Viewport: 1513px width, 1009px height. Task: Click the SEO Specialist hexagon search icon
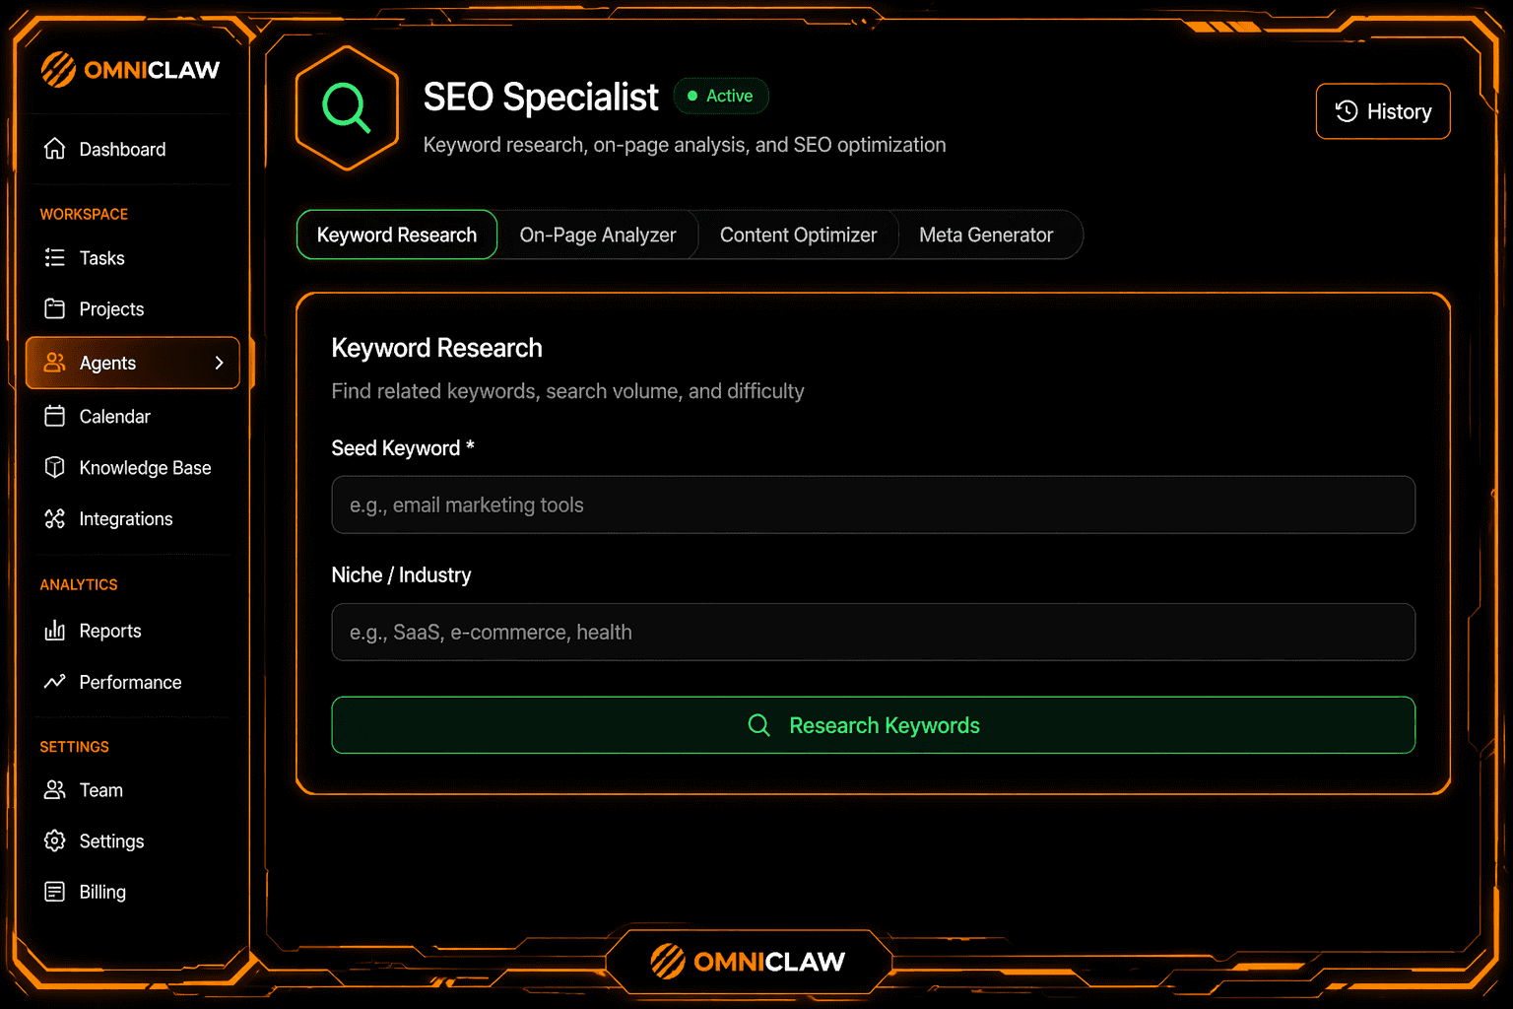point(347,108)
